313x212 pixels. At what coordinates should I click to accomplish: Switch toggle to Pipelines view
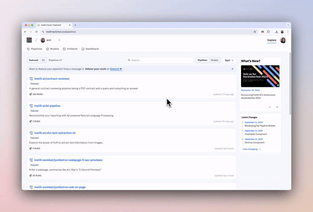click(x=202, y=60)
